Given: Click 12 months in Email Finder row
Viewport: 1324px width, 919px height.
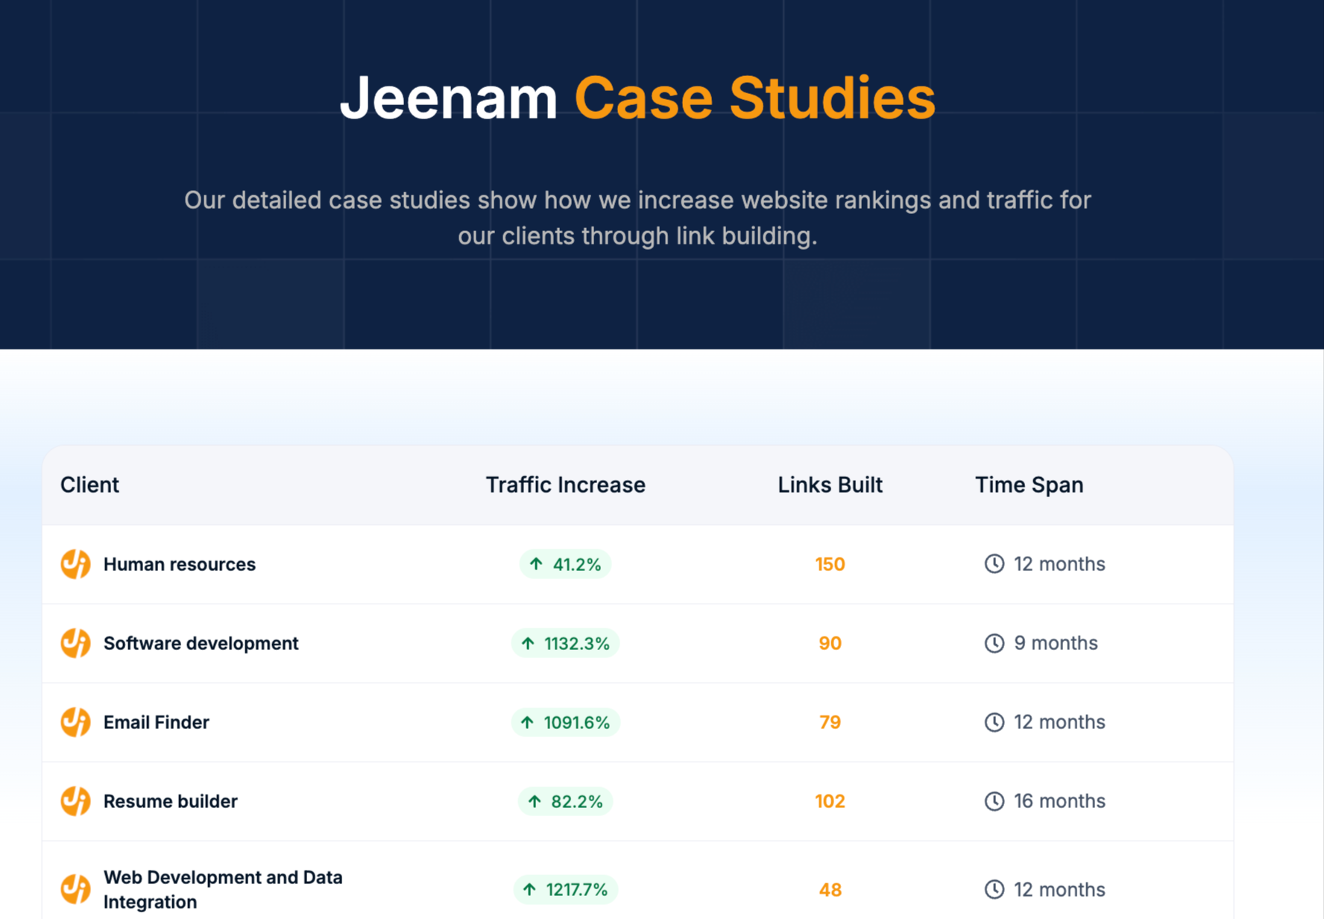Looking at the screenshot, I should [1059, 722].
